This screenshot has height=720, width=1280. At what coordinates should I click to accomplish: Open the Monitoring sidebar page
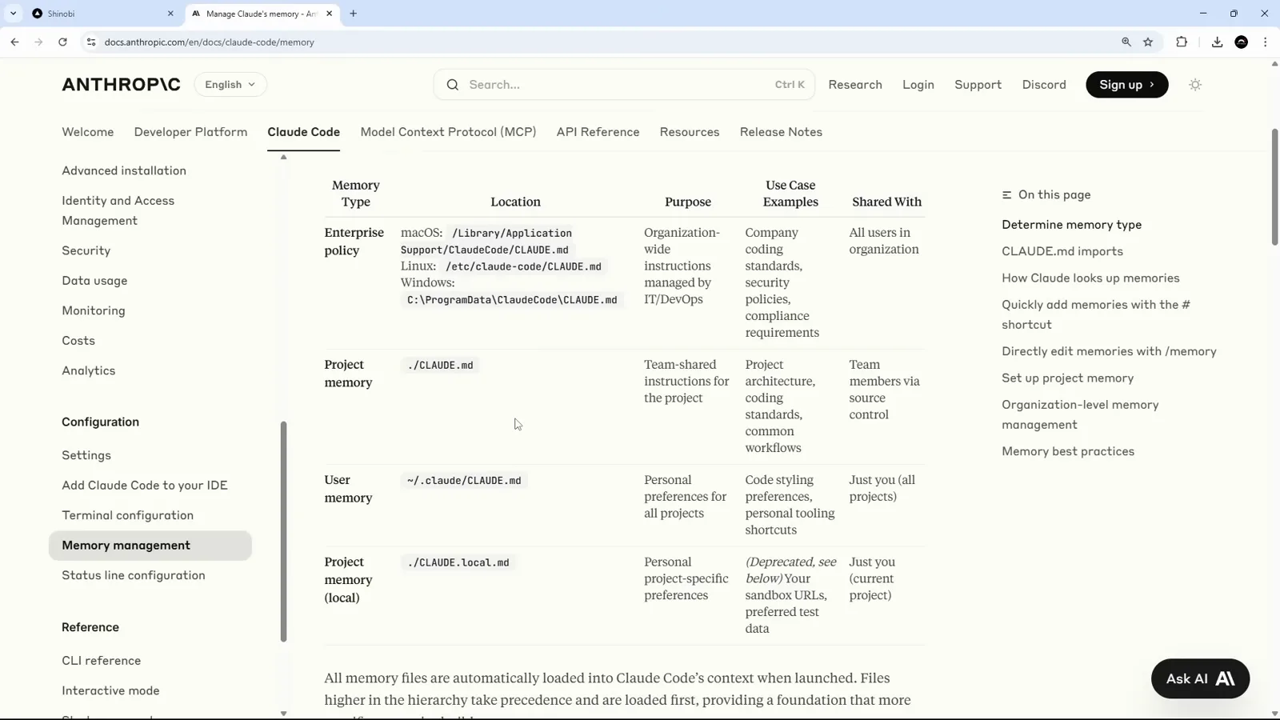(x=94, y=310)
